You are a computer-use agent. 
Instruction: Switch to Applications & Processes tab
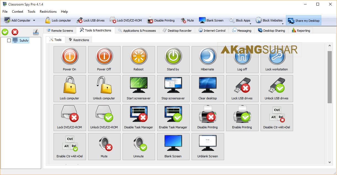tap(137, 30)
